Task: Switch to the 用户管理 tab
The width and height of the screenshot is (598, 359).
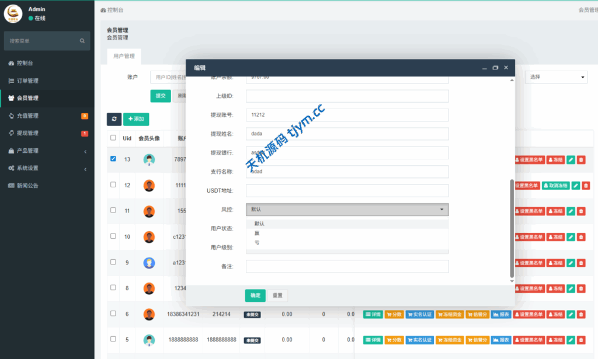Action: (x=124, y=57)
